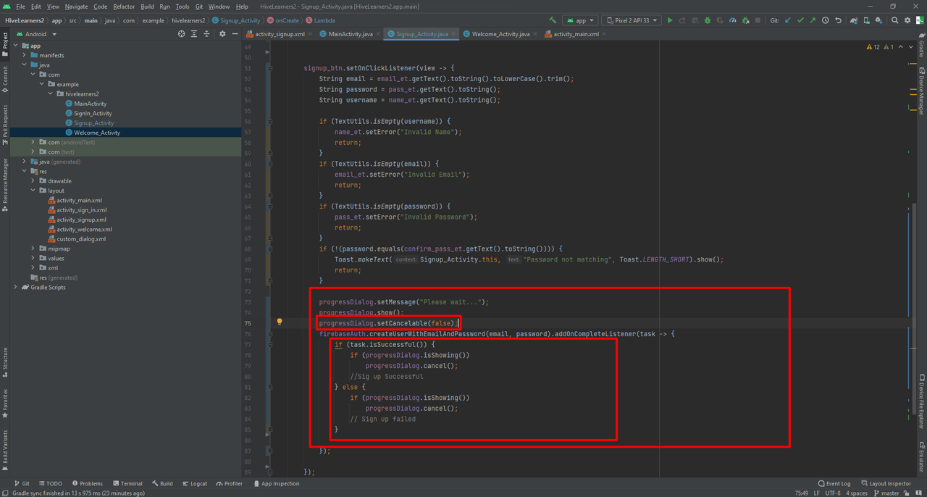Collapse the layout folder arrow
The width and height of the screenshot is (927, 497).
click(x=33, y=191)
